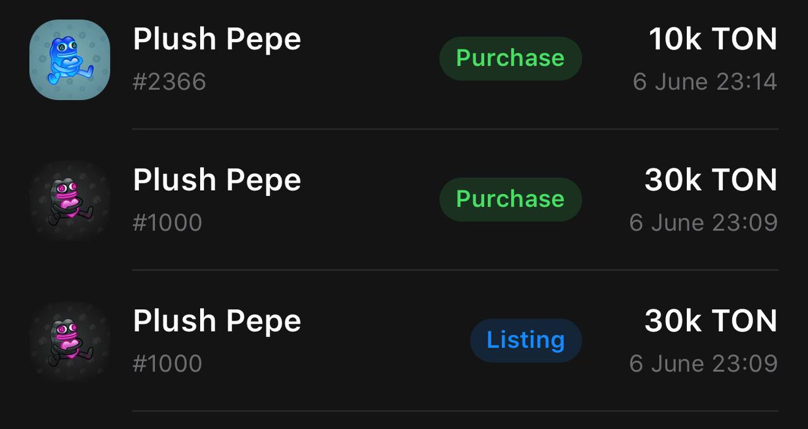Tap the black Pepe icon in the Purchase row
Viewport: 808px width, 429px height.
tap(69, 200)
